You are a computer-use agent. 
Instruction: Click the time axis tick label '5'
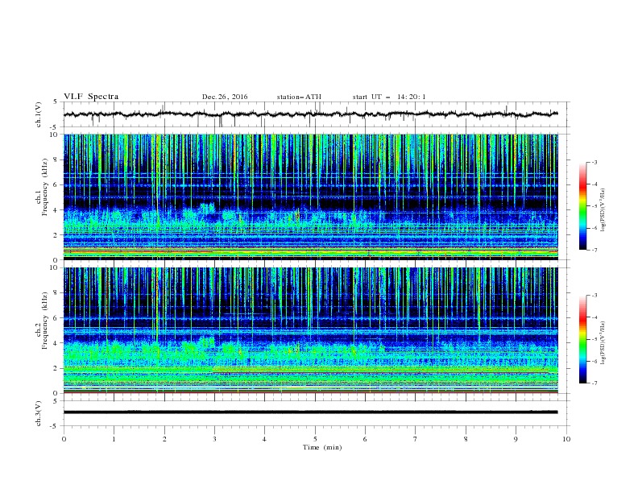pyautogui.click(x=315, y=439)
